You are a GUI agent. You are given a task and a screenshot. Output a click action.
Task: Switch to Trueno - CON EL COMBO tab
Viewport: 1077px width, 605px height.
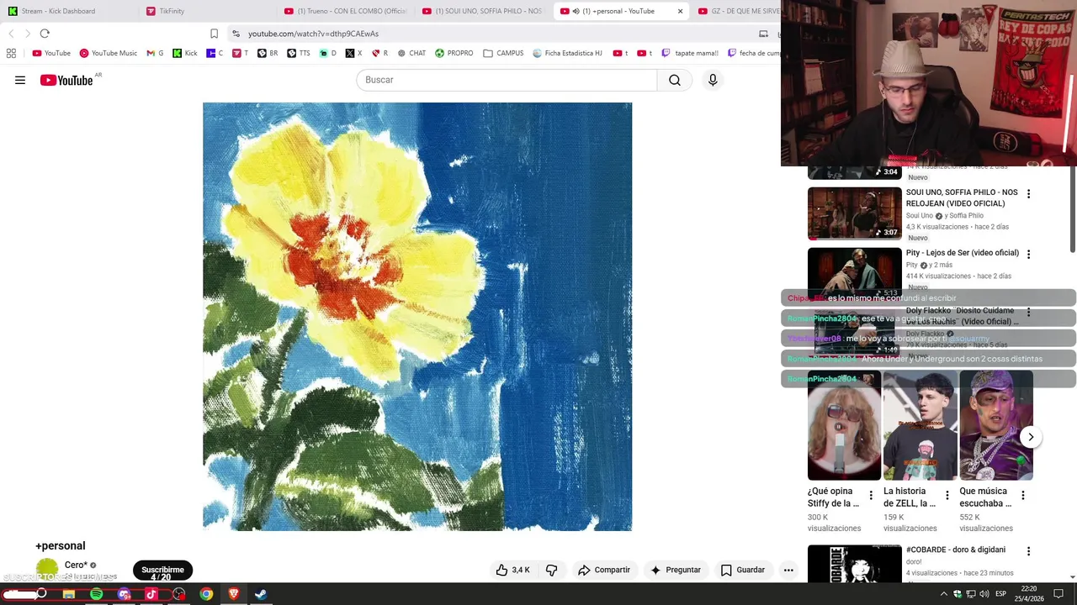pos(345,11)
